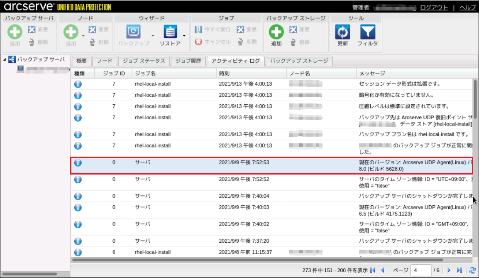The image size is (479, 278).
Task: Click the ログアウト (Logout) link
Action: click(434, 7)
